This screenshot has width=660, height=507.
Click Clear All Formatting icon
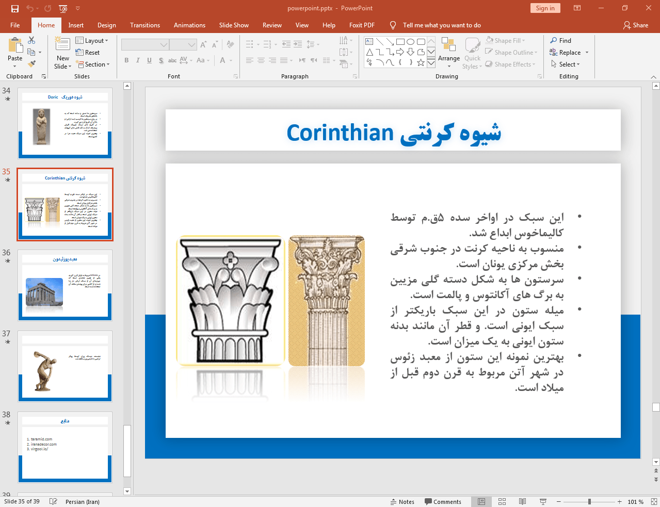(230, 45)
